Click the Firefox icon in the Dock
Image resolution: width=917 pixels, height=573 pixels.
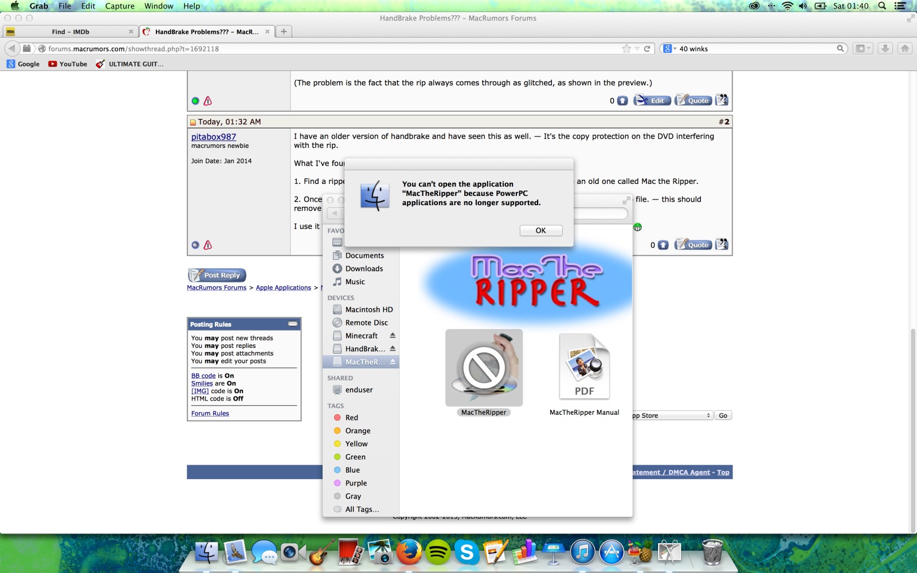409,553
